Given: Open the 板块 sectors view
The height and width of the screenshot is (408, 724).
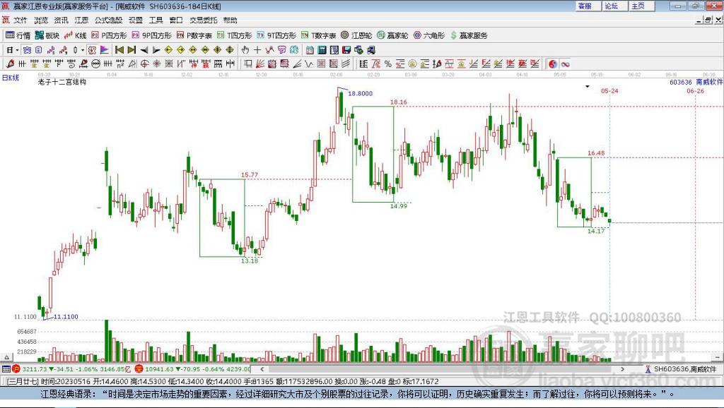Looking at the screenshot, I should click(x=47, y=35).
